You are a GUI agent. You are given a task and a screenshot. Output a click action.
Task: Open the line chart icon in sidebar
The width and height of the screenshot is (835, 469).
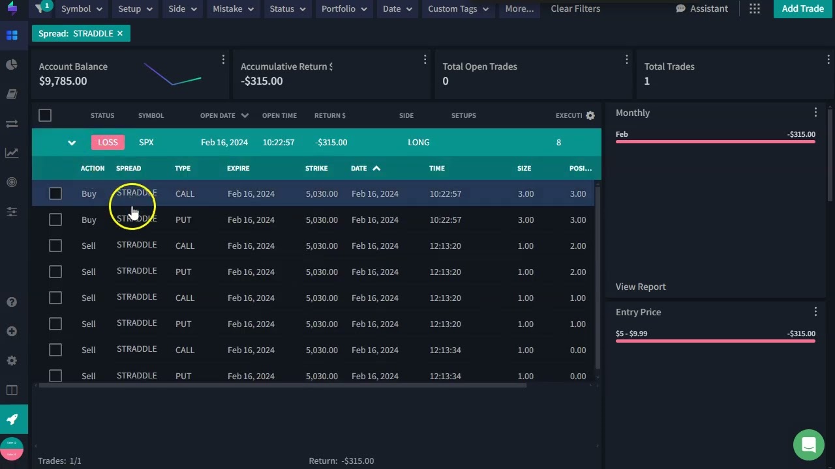[12, 153]
